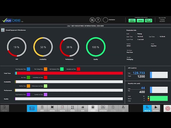171x128 pixels.
Task: Click the Performance time bar
Action: pos(69,90)
